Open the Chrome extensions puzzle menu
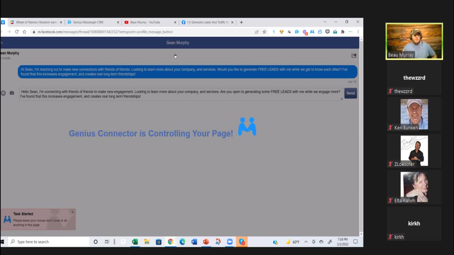This screenshot has width=454, height=255. pos(343,32)
